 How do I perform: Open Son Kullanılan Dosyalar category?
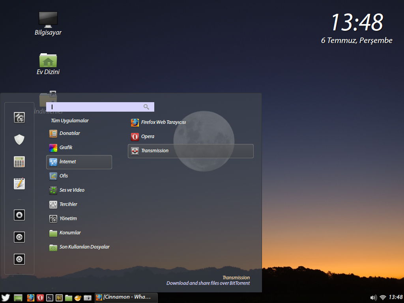coord(79,247)
